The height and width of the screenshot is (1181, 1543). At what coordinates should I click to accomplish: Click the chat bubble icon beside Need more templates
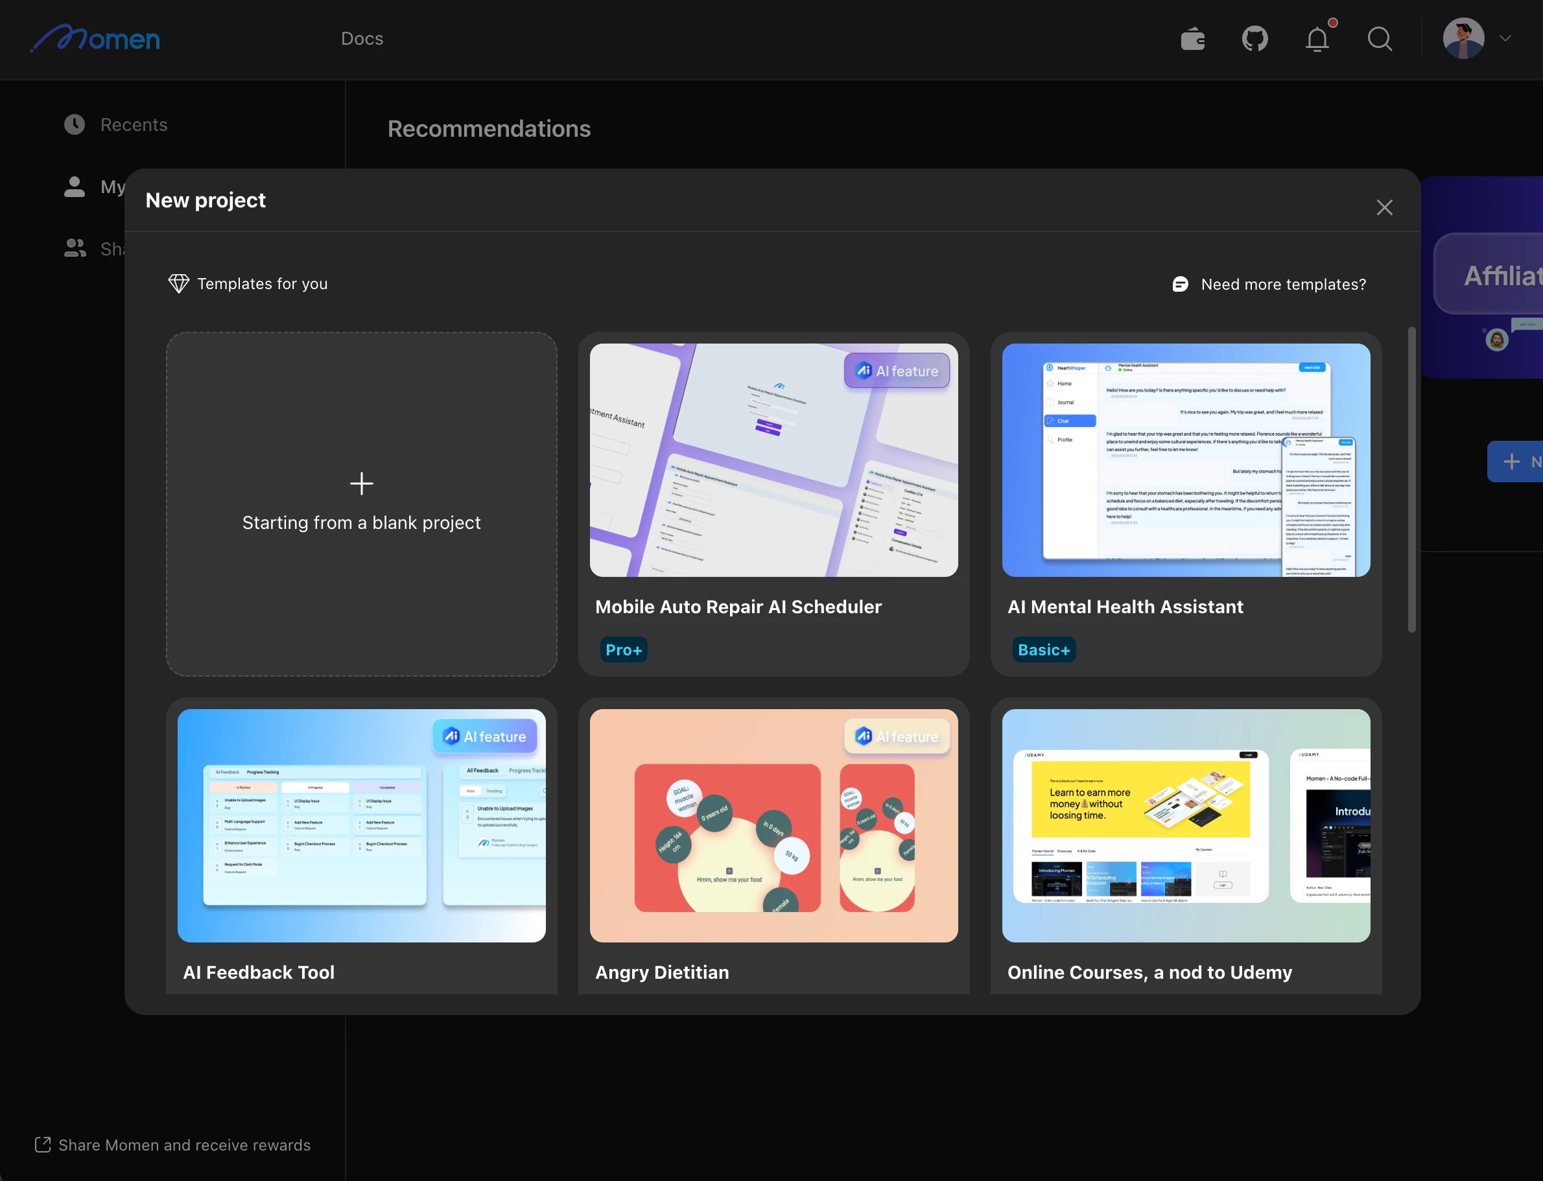(1181, 285)
